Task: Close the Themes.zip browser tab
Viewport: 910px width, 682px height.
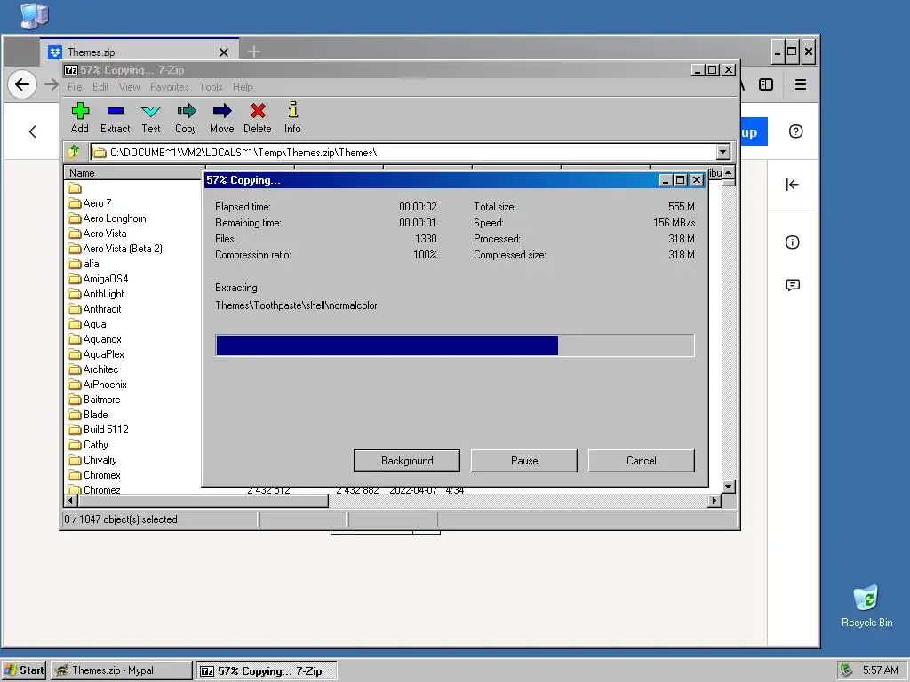Action: pos(223,52)
